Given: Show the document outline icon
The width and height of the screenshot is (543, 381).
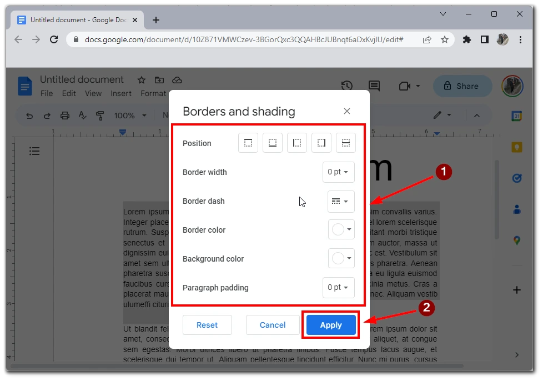Looking at the screenshot, I should coord(34,151).
